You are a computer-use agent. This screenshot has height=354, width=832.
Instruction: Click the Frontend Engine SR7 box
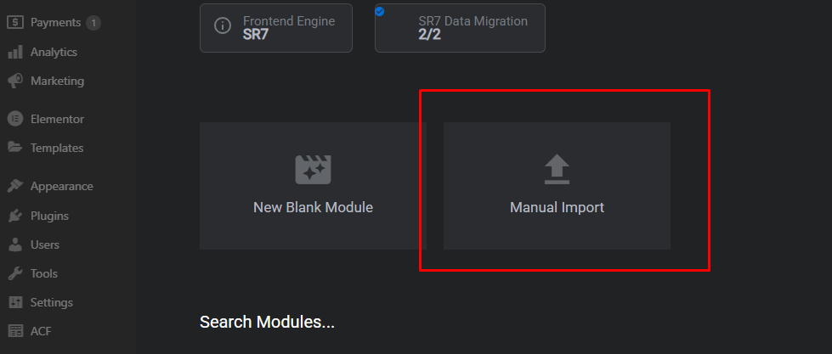pyautogui.click(x=276, y=27)
